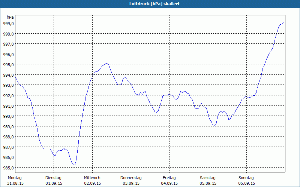
Task: Click the curve's Wednesday peak near 995 hPa
Action: click(x=106, y=63)
